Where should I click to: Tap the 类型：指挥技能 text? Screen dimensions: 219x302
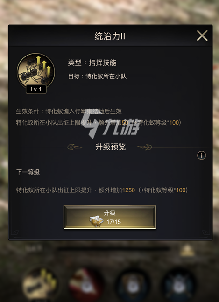click(x=92, y=63)
